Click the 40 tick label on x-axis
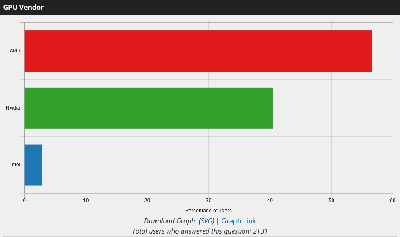400x237 pixels. point(270,201)
